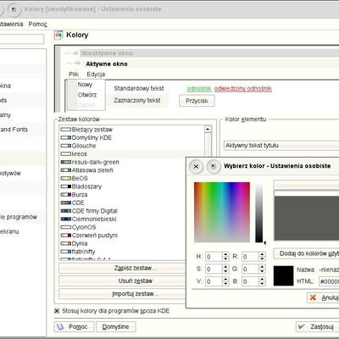Click the G field spinner arrows
339x339 pixels.
[x=263, y=270]
